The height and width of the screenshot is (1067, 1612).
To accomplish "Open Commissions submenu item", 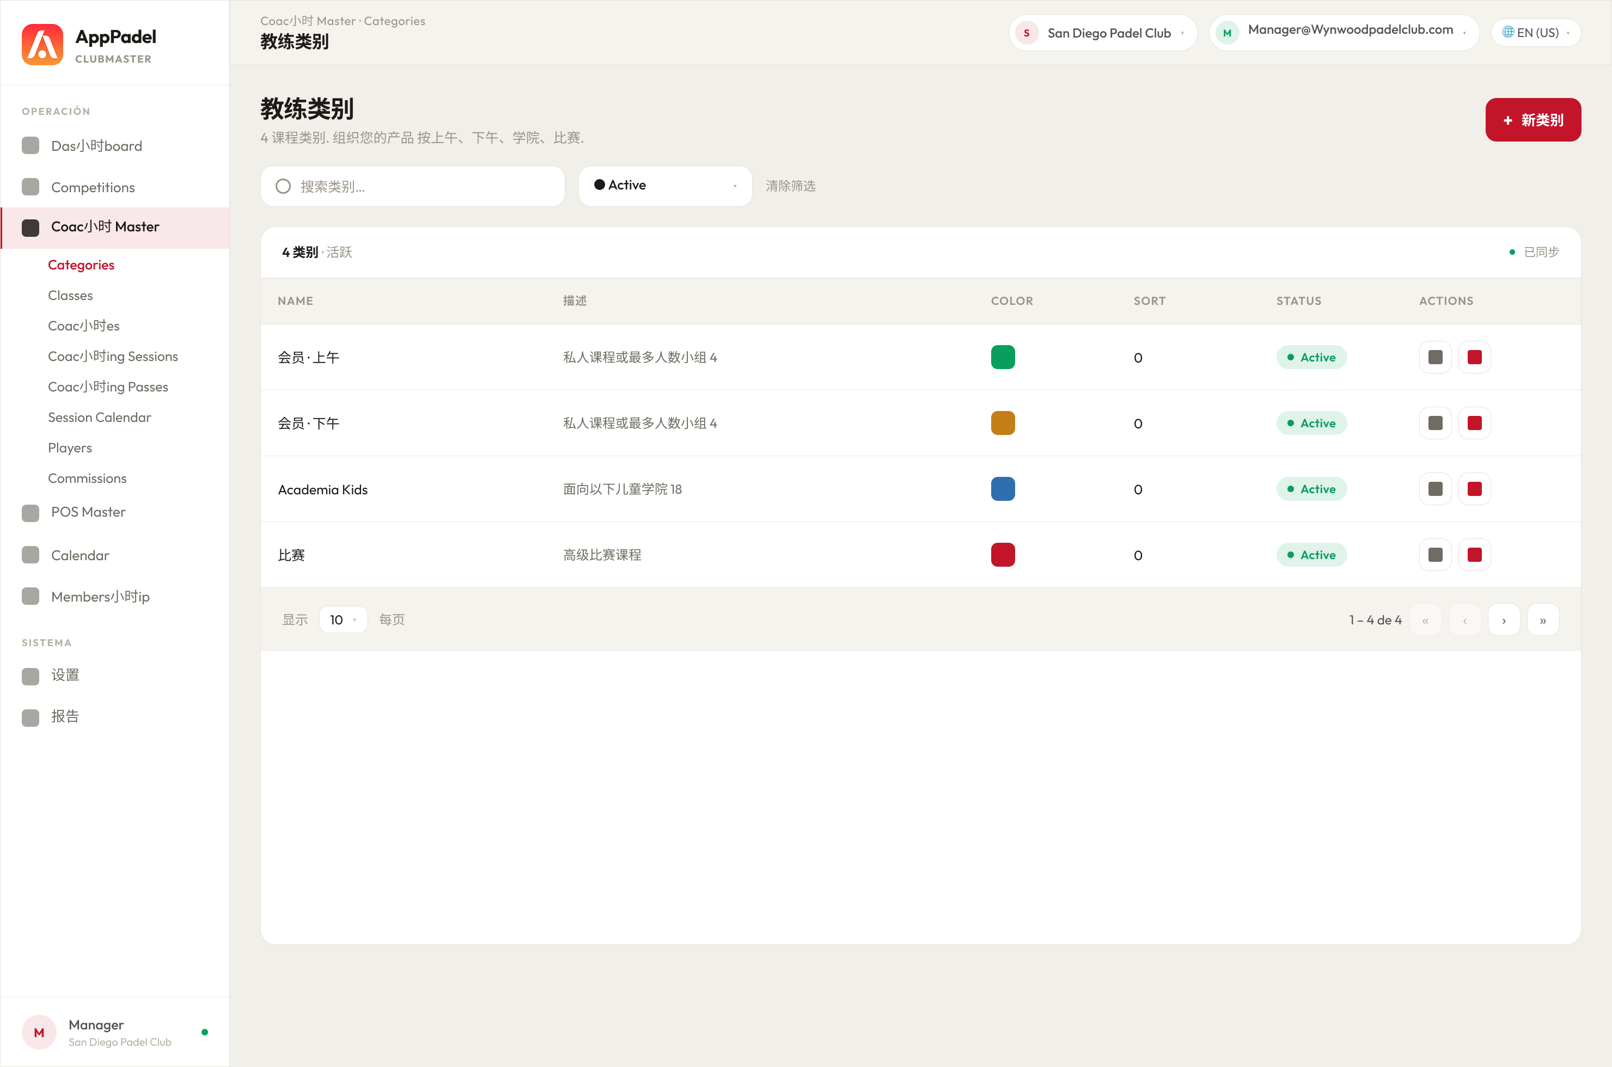I will 87,479.
